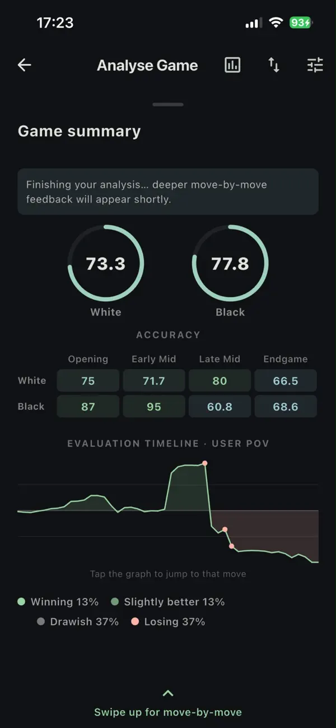The width and height of the screenshot is (336, 728).
Task: Tap the upward chevron above swipe hint
Action: (x=168, y=693)
